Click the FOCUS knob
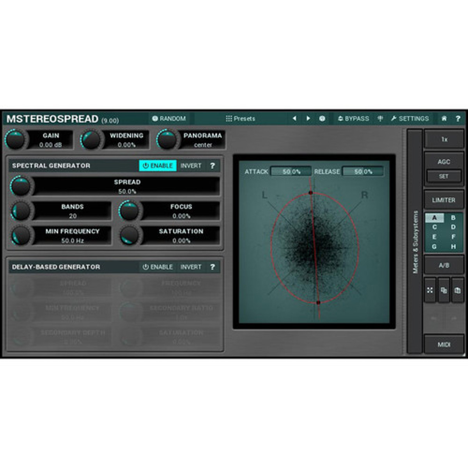 pos(129,211)
